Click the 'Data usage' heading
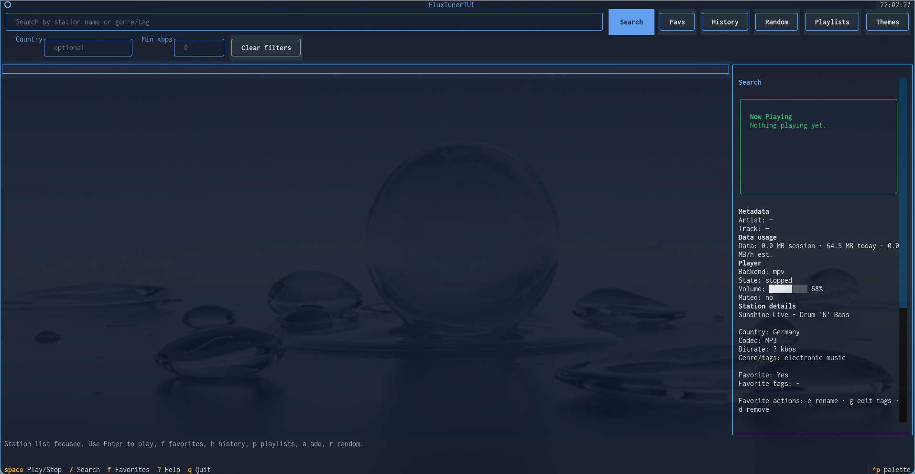 757,237
